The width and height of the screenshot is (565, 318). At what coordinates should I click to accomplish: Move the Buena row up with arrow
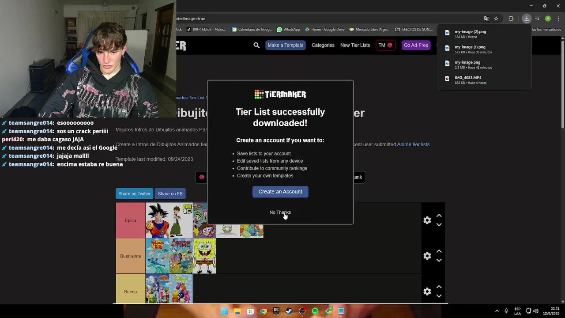pyautogui.click(x=439, y=287)
